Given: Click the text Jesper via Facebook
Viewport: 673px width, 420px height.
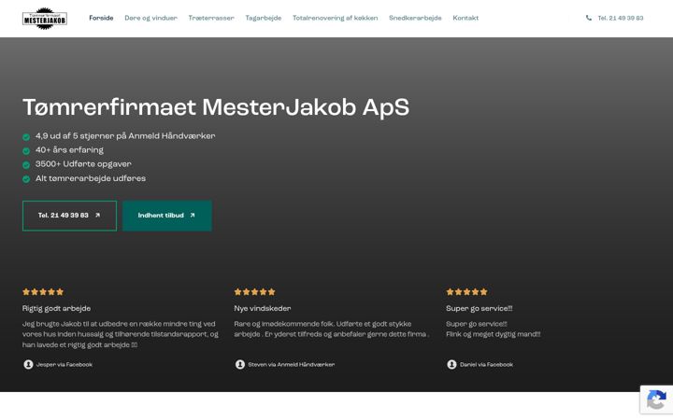Looking at the screenshot, I should (x=64, y=365).
